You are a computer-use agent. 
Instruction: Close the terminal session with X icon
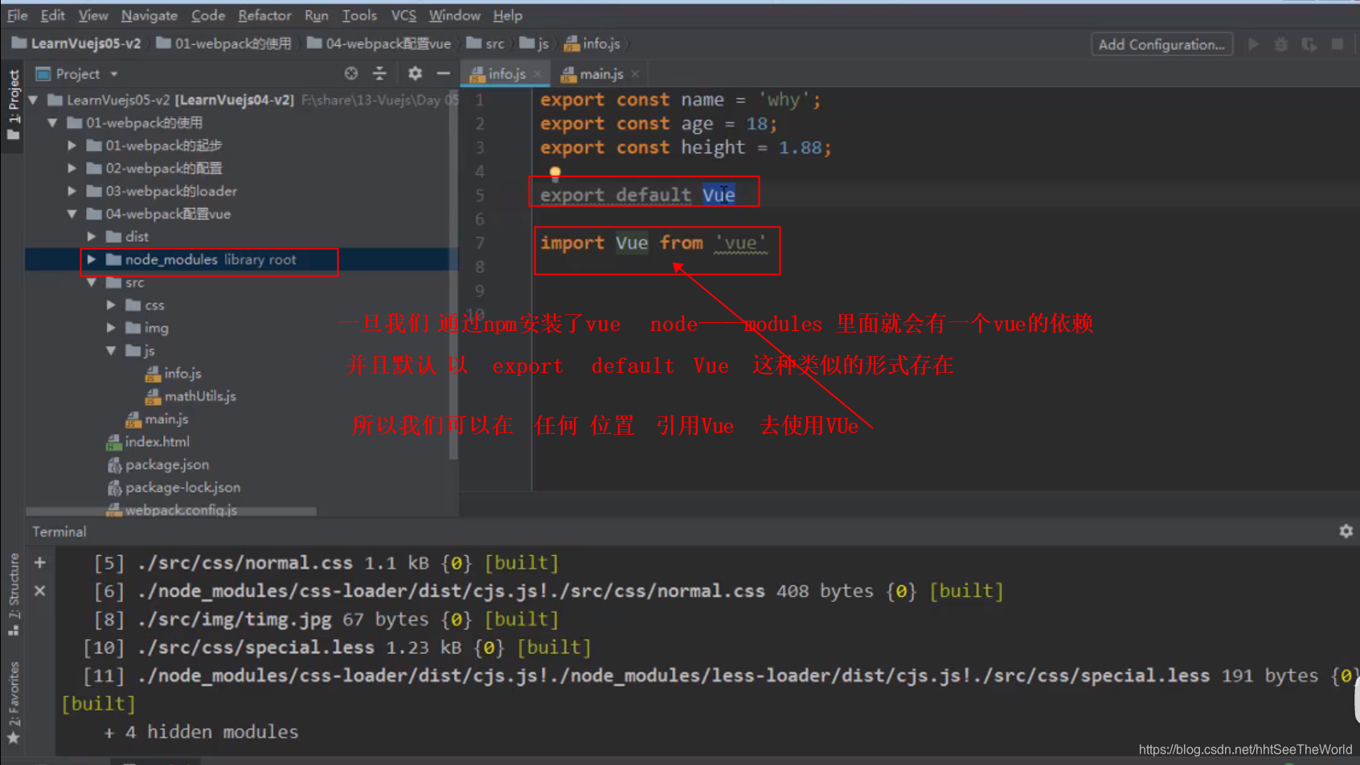click(40, 591)
